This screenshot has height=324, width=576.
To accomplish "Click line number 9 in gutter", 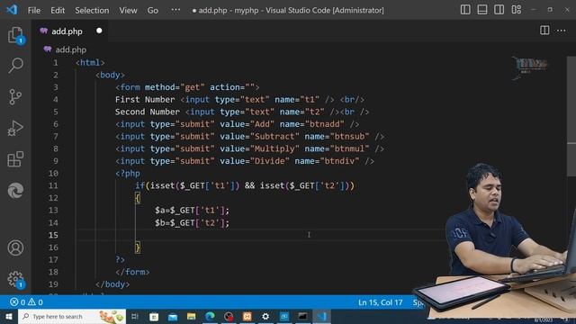I will tap(56, 161).
